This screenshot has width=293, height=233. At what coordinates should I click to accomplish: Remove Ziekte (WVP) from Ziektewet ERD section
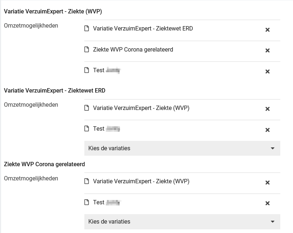point(268,109)
